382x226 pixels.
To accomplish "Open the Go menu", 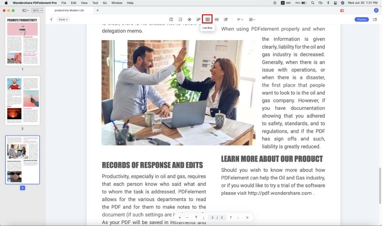I will tap(105, 3).
